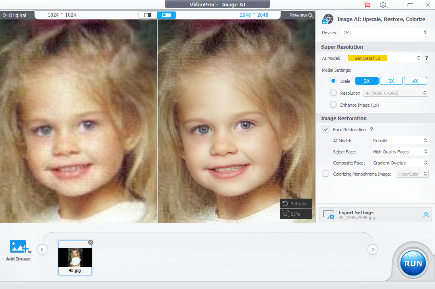435x289 pixels.
Task: Go to next thumbnails with right arrow
Action: click(373, 249)
